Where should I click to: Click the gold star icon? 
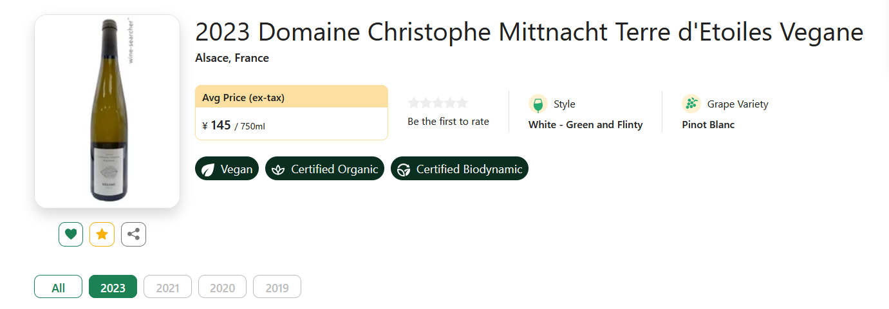[102, 234]
